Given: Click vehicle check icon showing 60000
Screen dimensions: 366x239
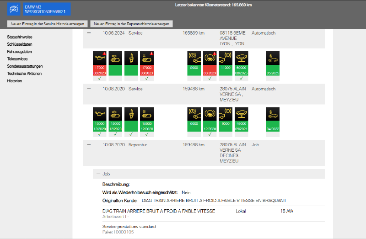Looking at the screenshot, I should coord(242,58).
